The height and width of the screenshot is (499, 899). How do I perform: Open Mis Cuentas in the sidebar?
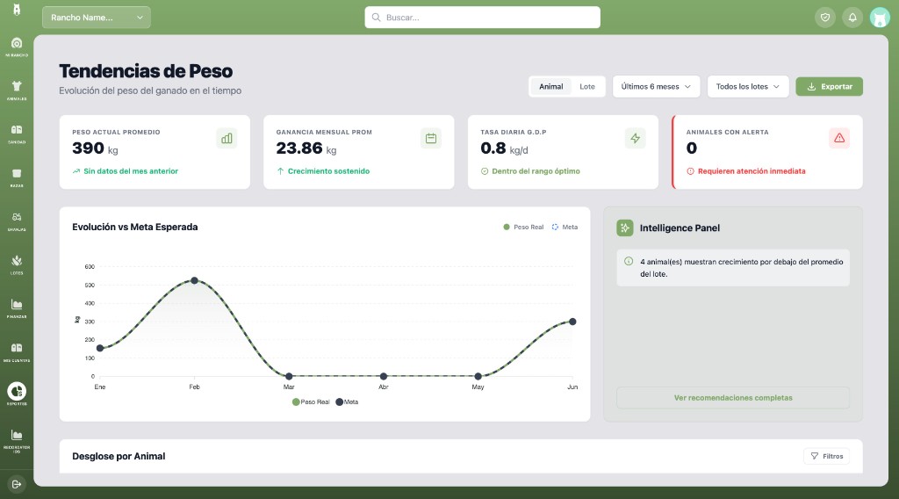[17, 352]
